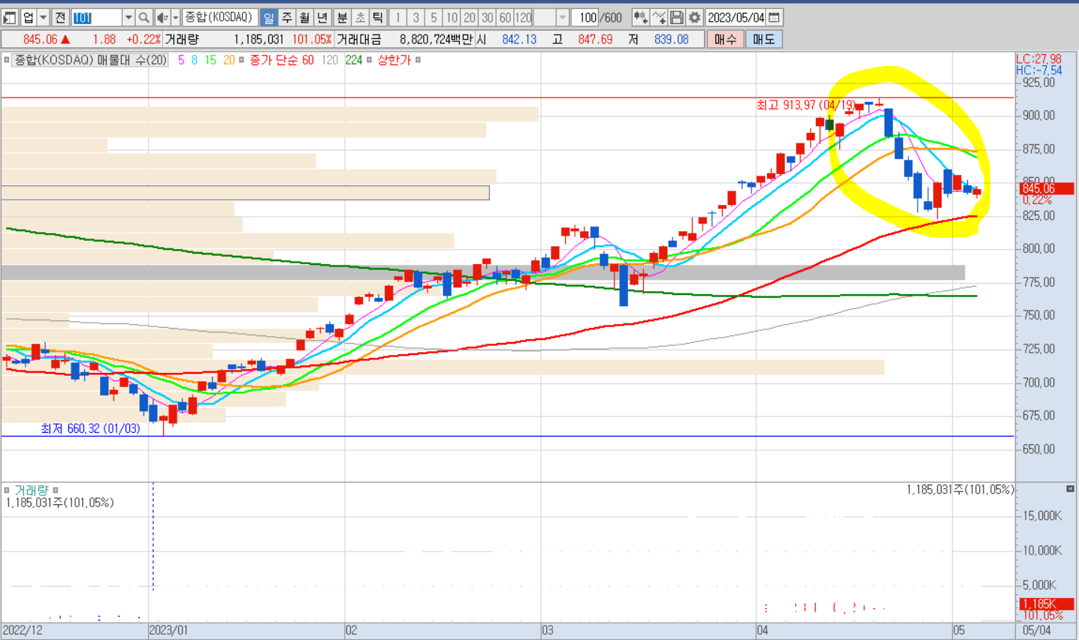The height and width of the screenshot is (640, 1079).
Task: Click the code input field showing 101
Action: point(96,17)
